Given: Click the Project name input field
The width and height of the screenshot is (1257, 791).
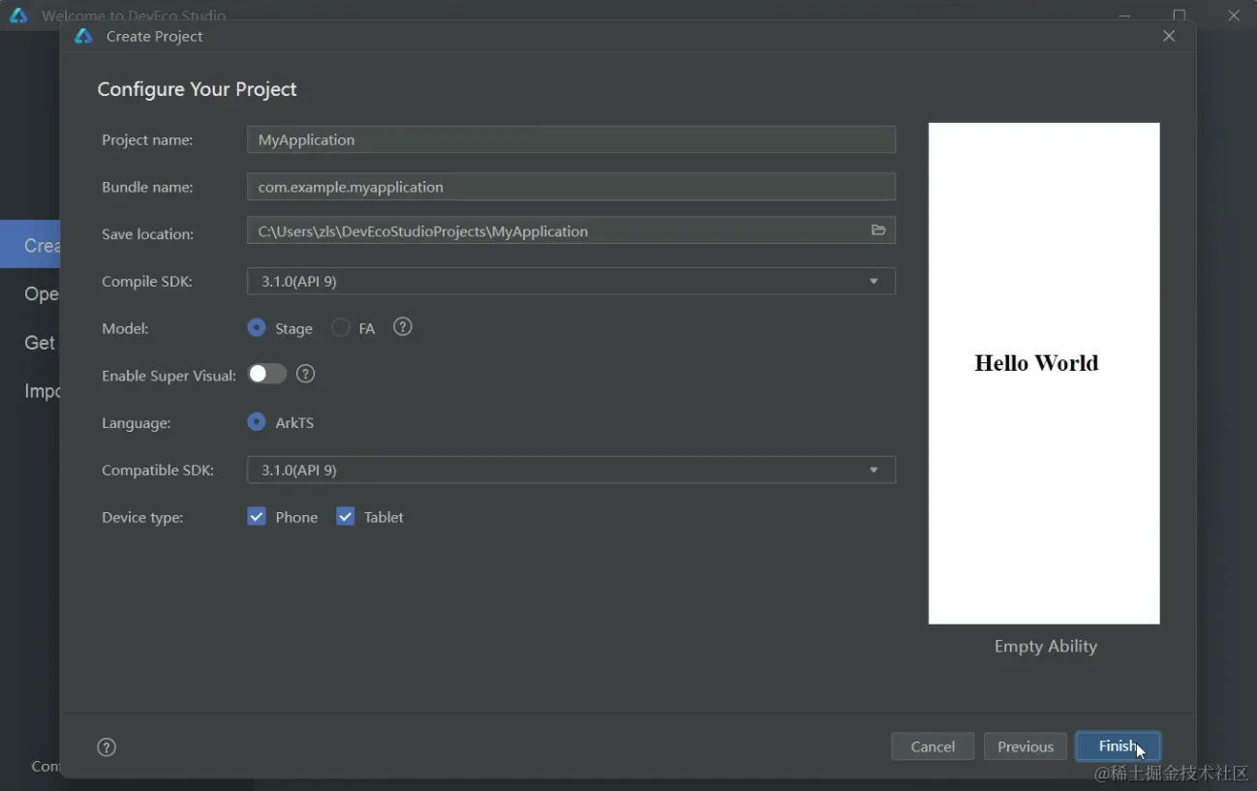Looking at the screenshot, I should coord(571,139).
